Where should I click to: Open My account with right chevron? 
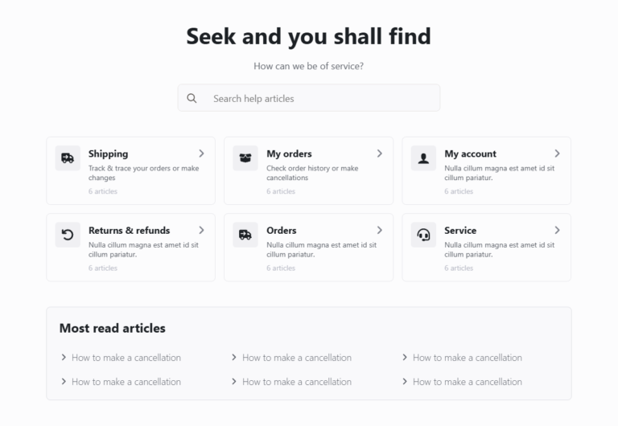pos(557,154)
